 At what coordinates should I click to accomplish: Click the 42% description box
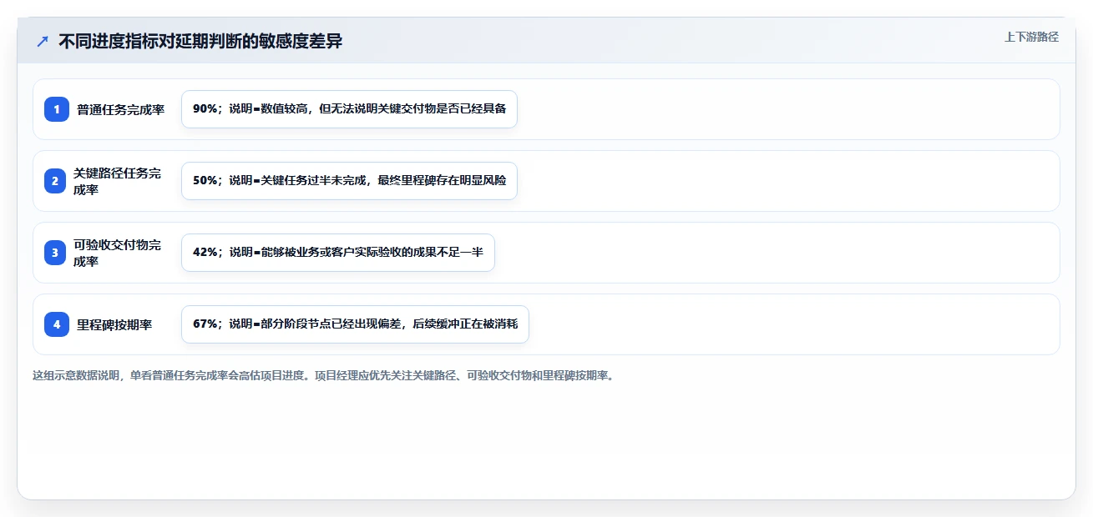point(338,253)
